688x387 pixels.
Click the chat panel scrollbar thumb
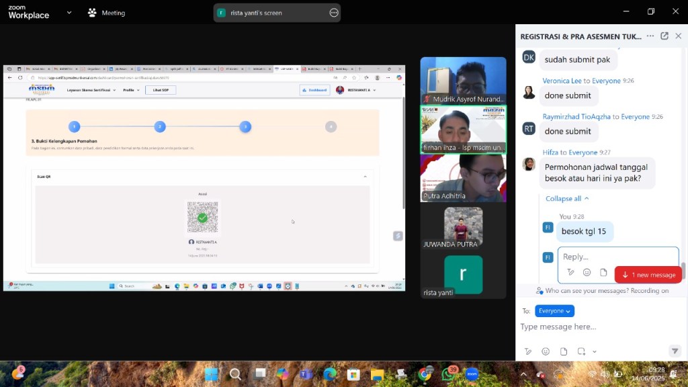pos(684,271)
